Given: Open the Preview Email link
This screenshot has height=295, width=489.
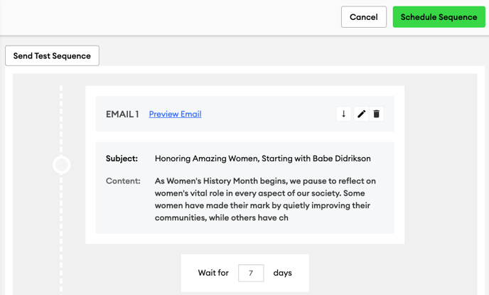Looking at the screenshot, I should [x=175, y=114].
